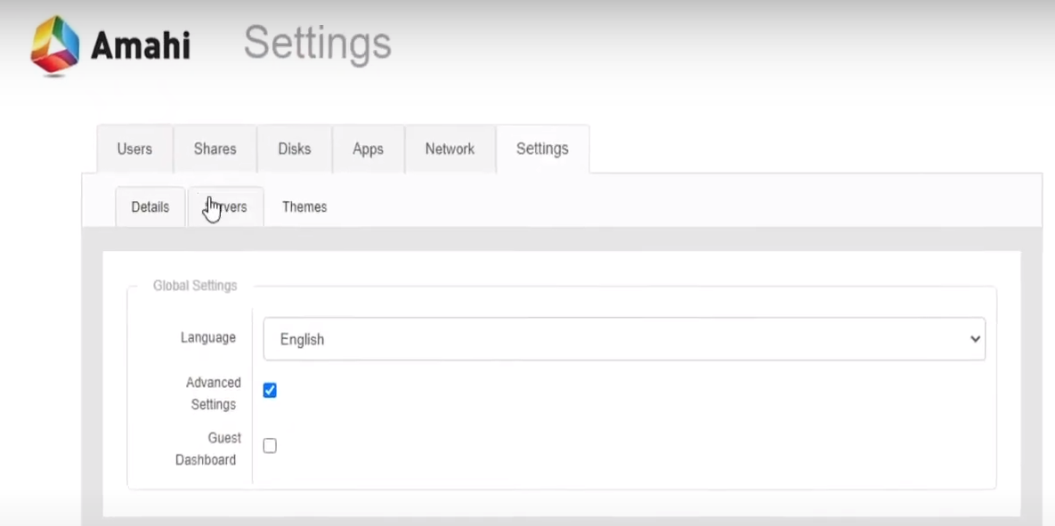The height and width of the screenshot is (526, 1055).
Task: Click the Global Settings section legend
Action: 195,286
